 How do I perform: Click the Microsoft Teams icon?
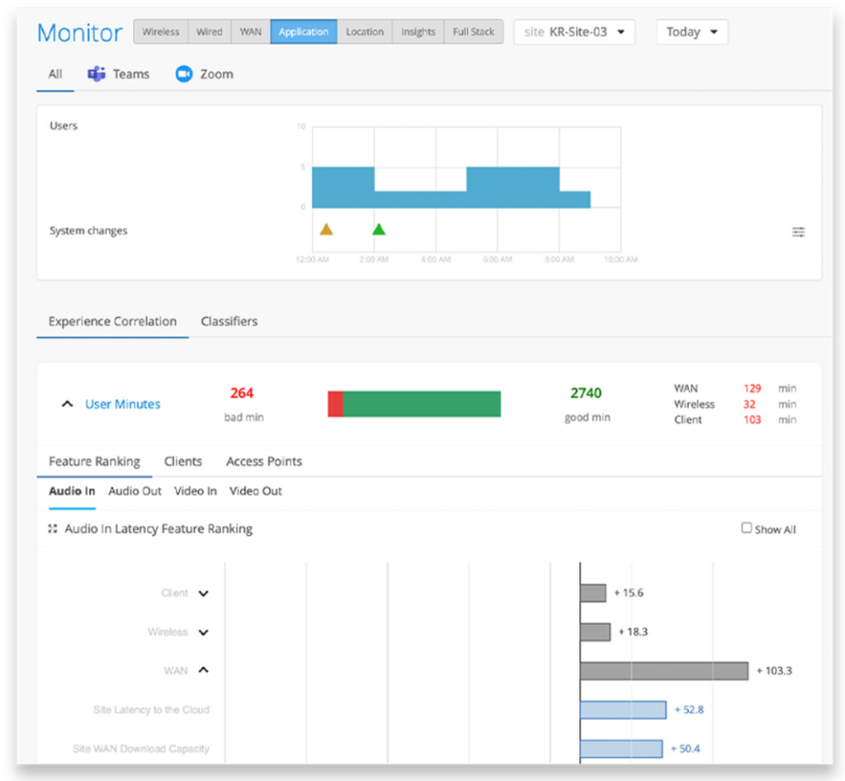point(97,73)
